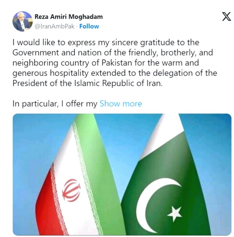Click the Reza Amiri Moghadam display name
This screenshot has width=234, height=237.
pyautogui.click(x=69, y=17)
